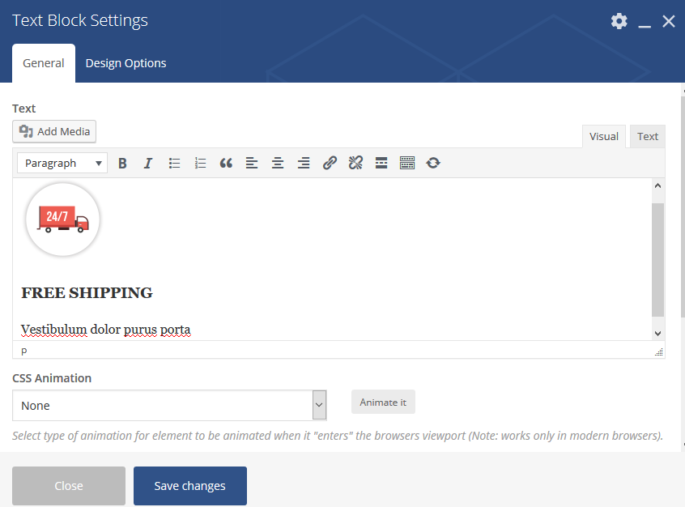Apply italic formatting to text
Screen dimensions: 685x507
click(148, 163)
